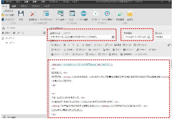Open 画像管理 image manager icon
Image resolution: width=172 pixels, height=120 pixels.
(x=120, y=14)
